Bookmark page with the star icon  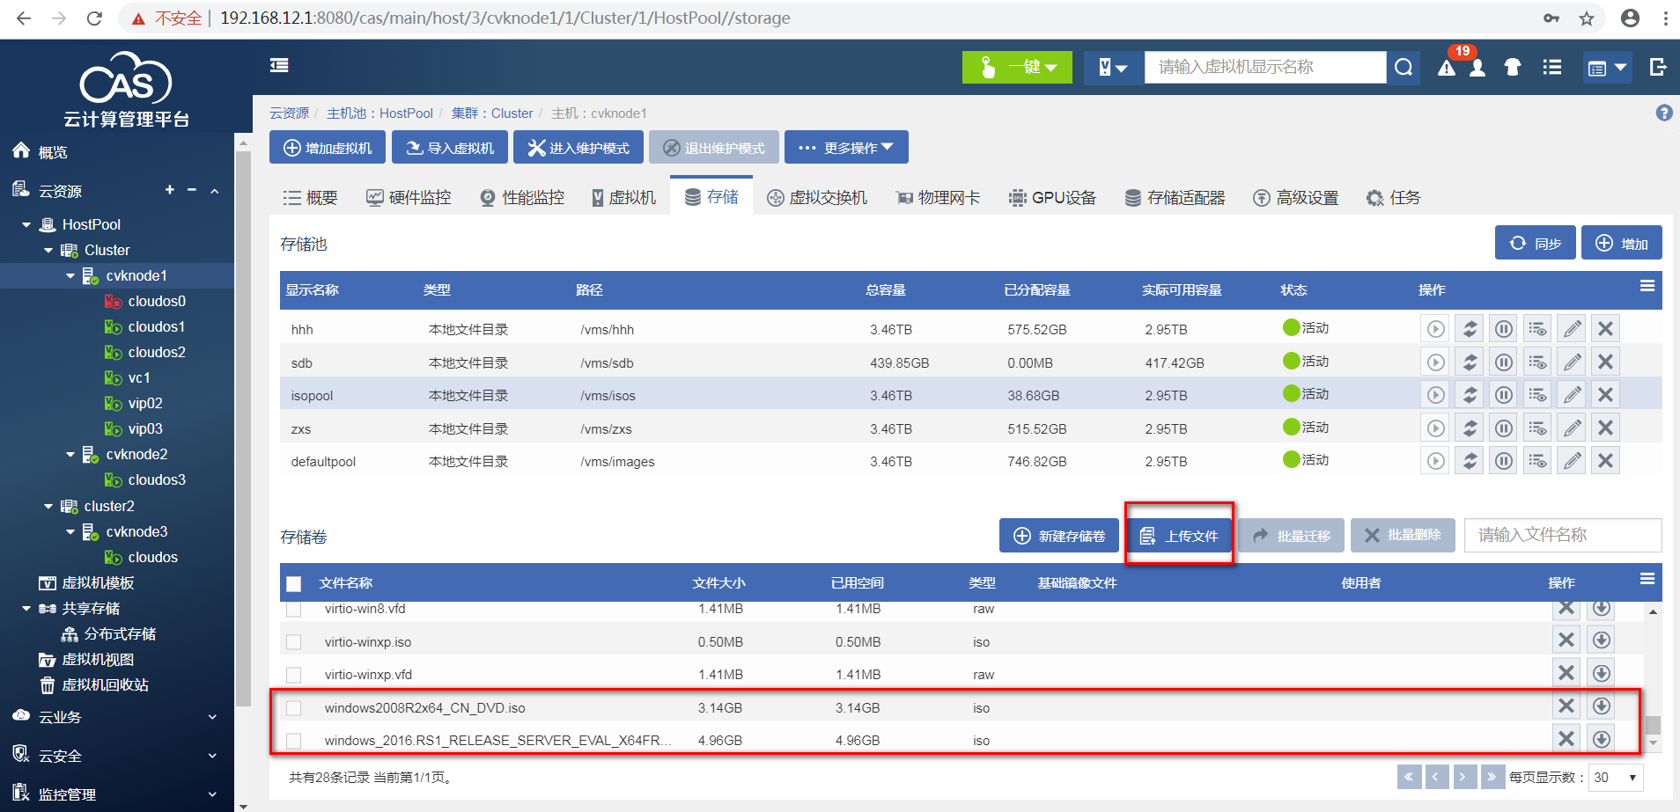click(x=1587, y=18)
